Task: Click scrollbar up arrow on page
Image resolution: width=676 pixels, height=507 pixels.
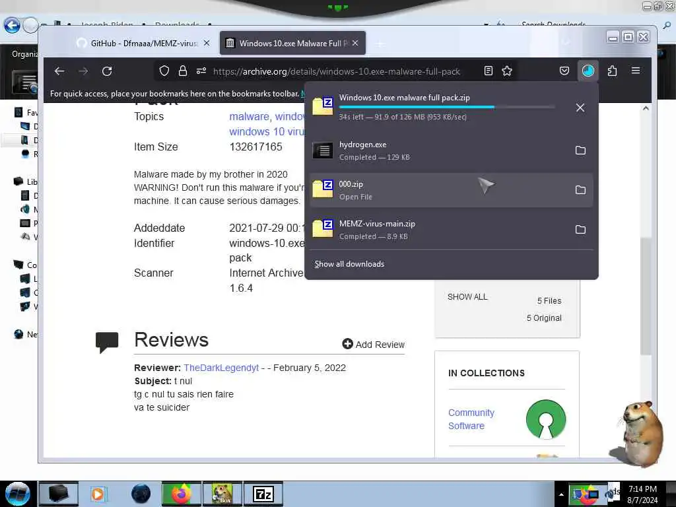Action: click(x=646, y=109)
